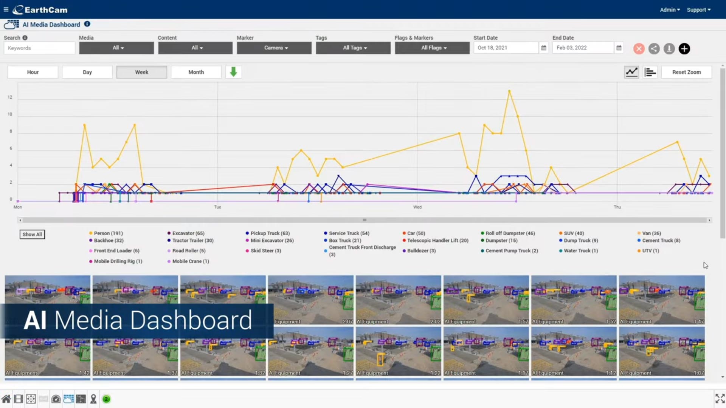Expand the All Tags dropdown
The image size is (726, 408).
click(353, 48)
